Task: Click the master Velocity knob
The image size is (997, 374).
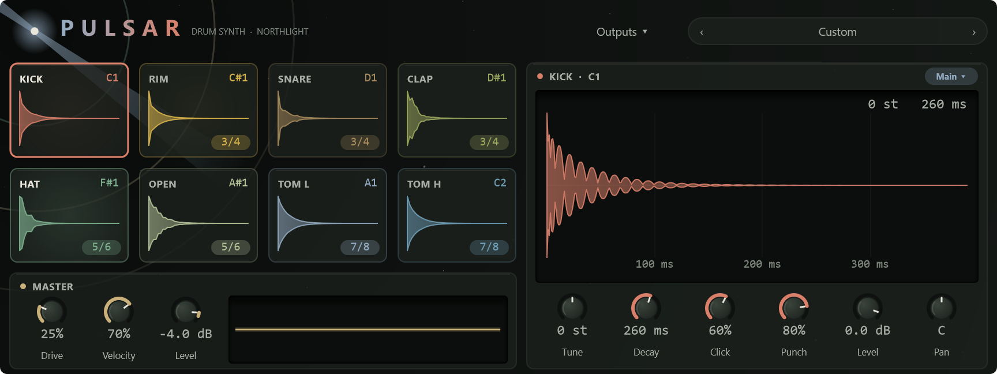Action: click(119, 312)
